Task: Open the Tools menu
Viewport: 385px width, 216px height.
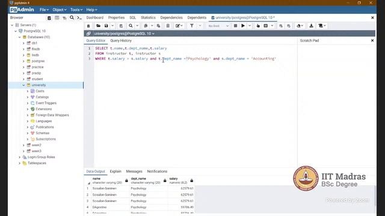Action: pos(76,10)
